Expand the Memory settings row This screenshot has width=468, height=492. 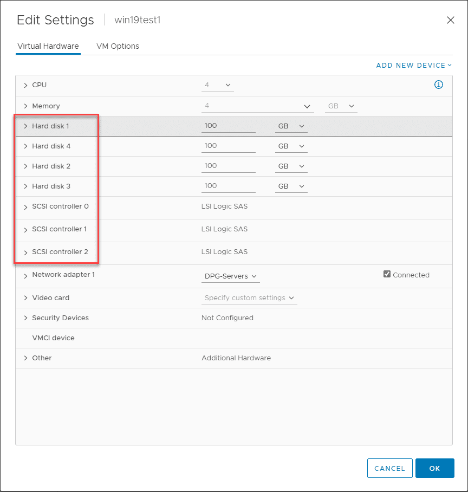25,106
